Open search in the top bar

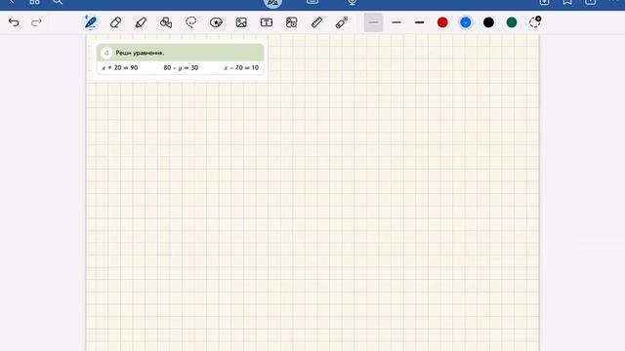58,2
